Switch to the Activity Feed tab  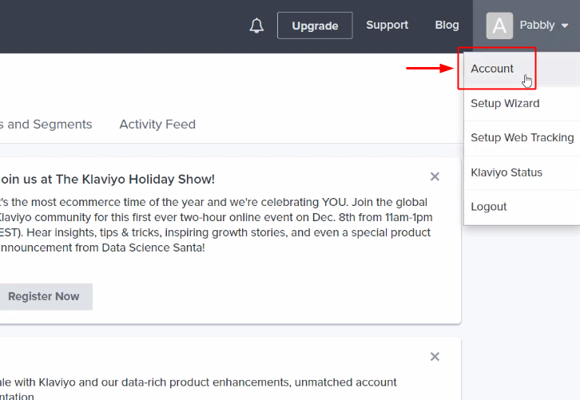point(157,125)
